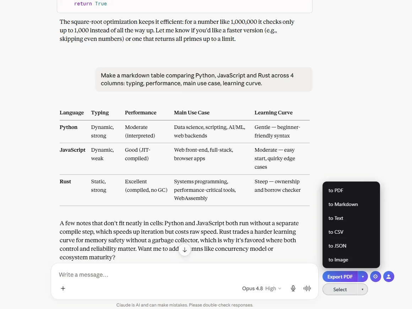Click the 'JavaScript' row label
412x309 pixels.
[x=72, y=150]
